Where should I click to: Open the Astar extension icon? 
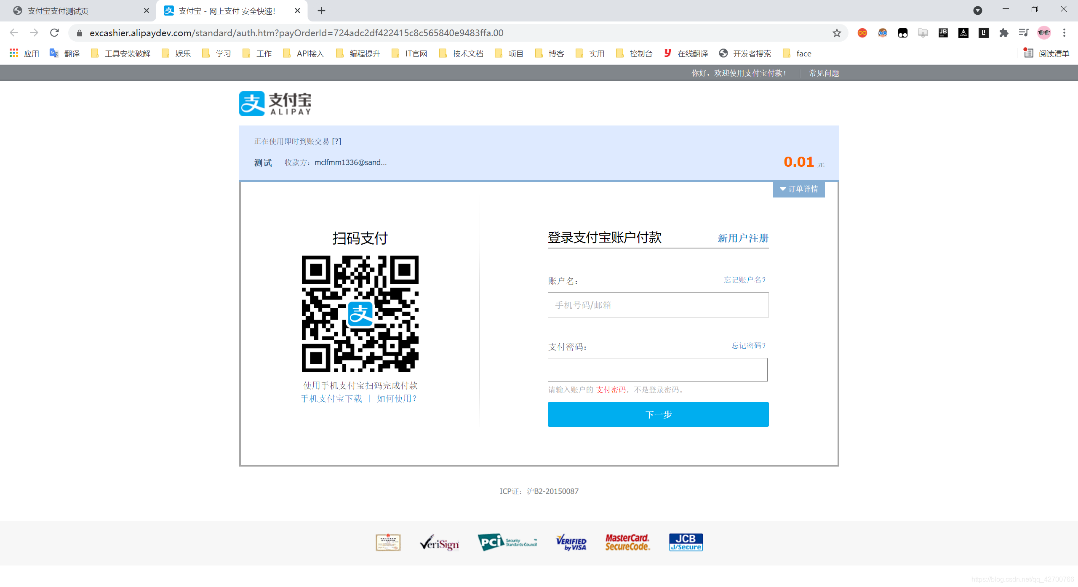pos(963,33)
